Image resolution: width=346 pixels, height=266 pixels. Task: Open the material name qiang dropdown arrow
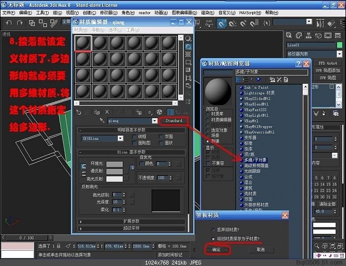coord(155,121)
